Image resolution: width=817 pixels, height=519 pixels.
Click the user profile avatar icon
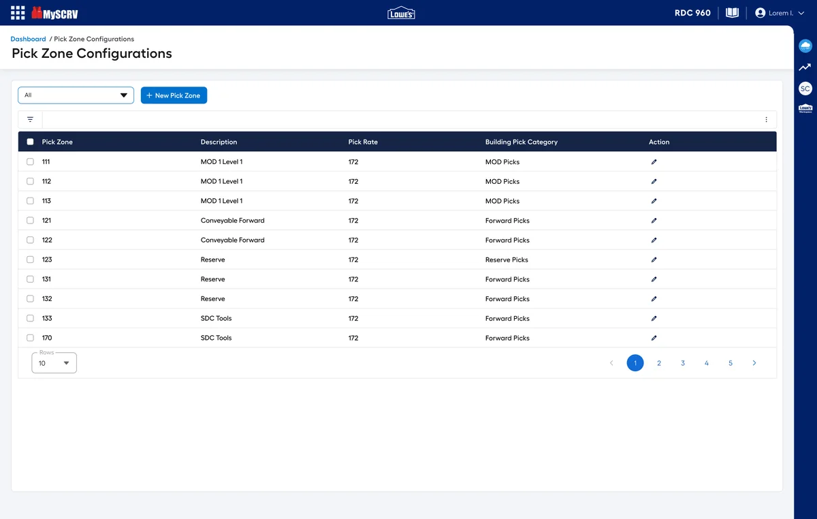[760, 13]
